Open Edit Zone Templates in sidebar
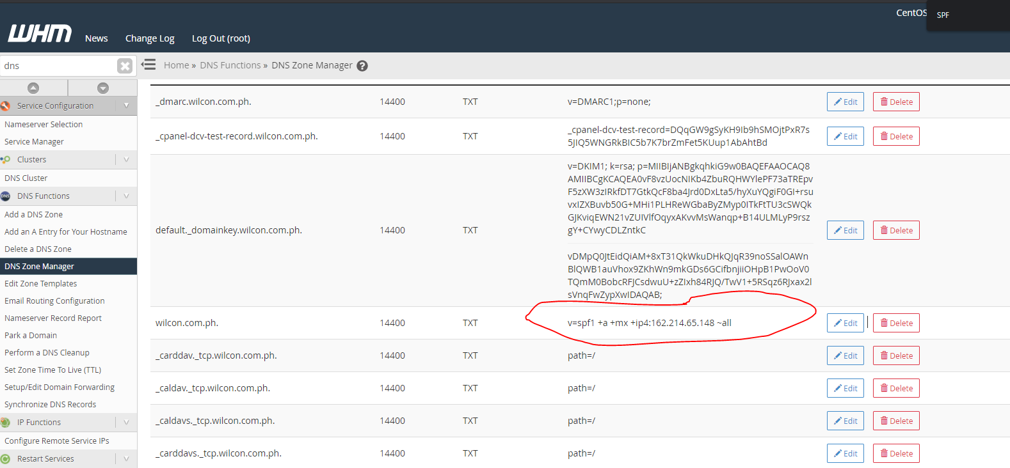Viewport: 1010px width, 468px height. pos(41,284)
